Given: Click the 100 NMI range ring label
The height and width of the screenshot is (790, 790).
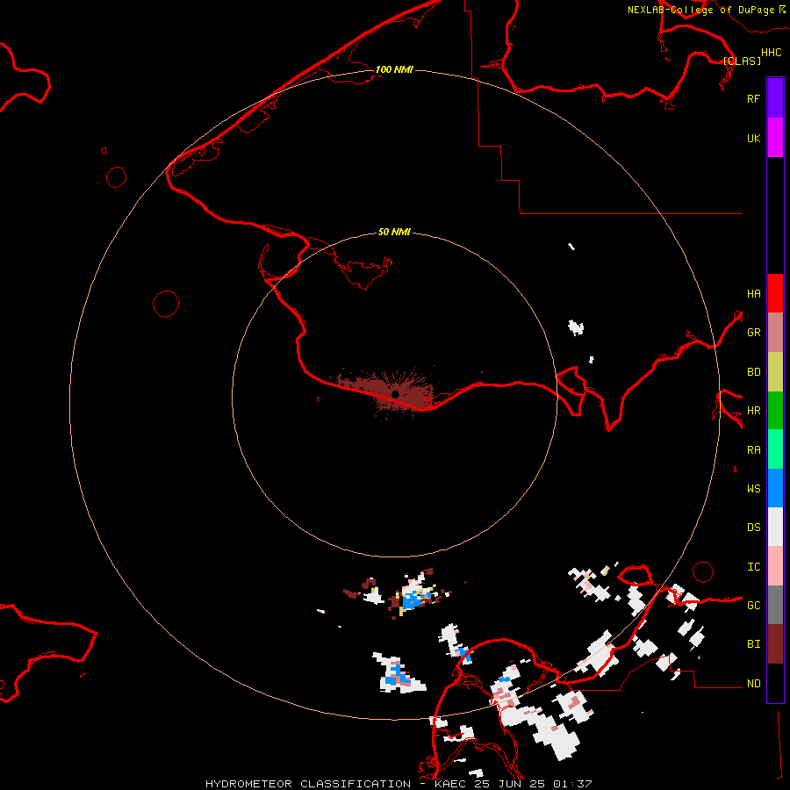Looking at the screenshot, I should (394, 69).
